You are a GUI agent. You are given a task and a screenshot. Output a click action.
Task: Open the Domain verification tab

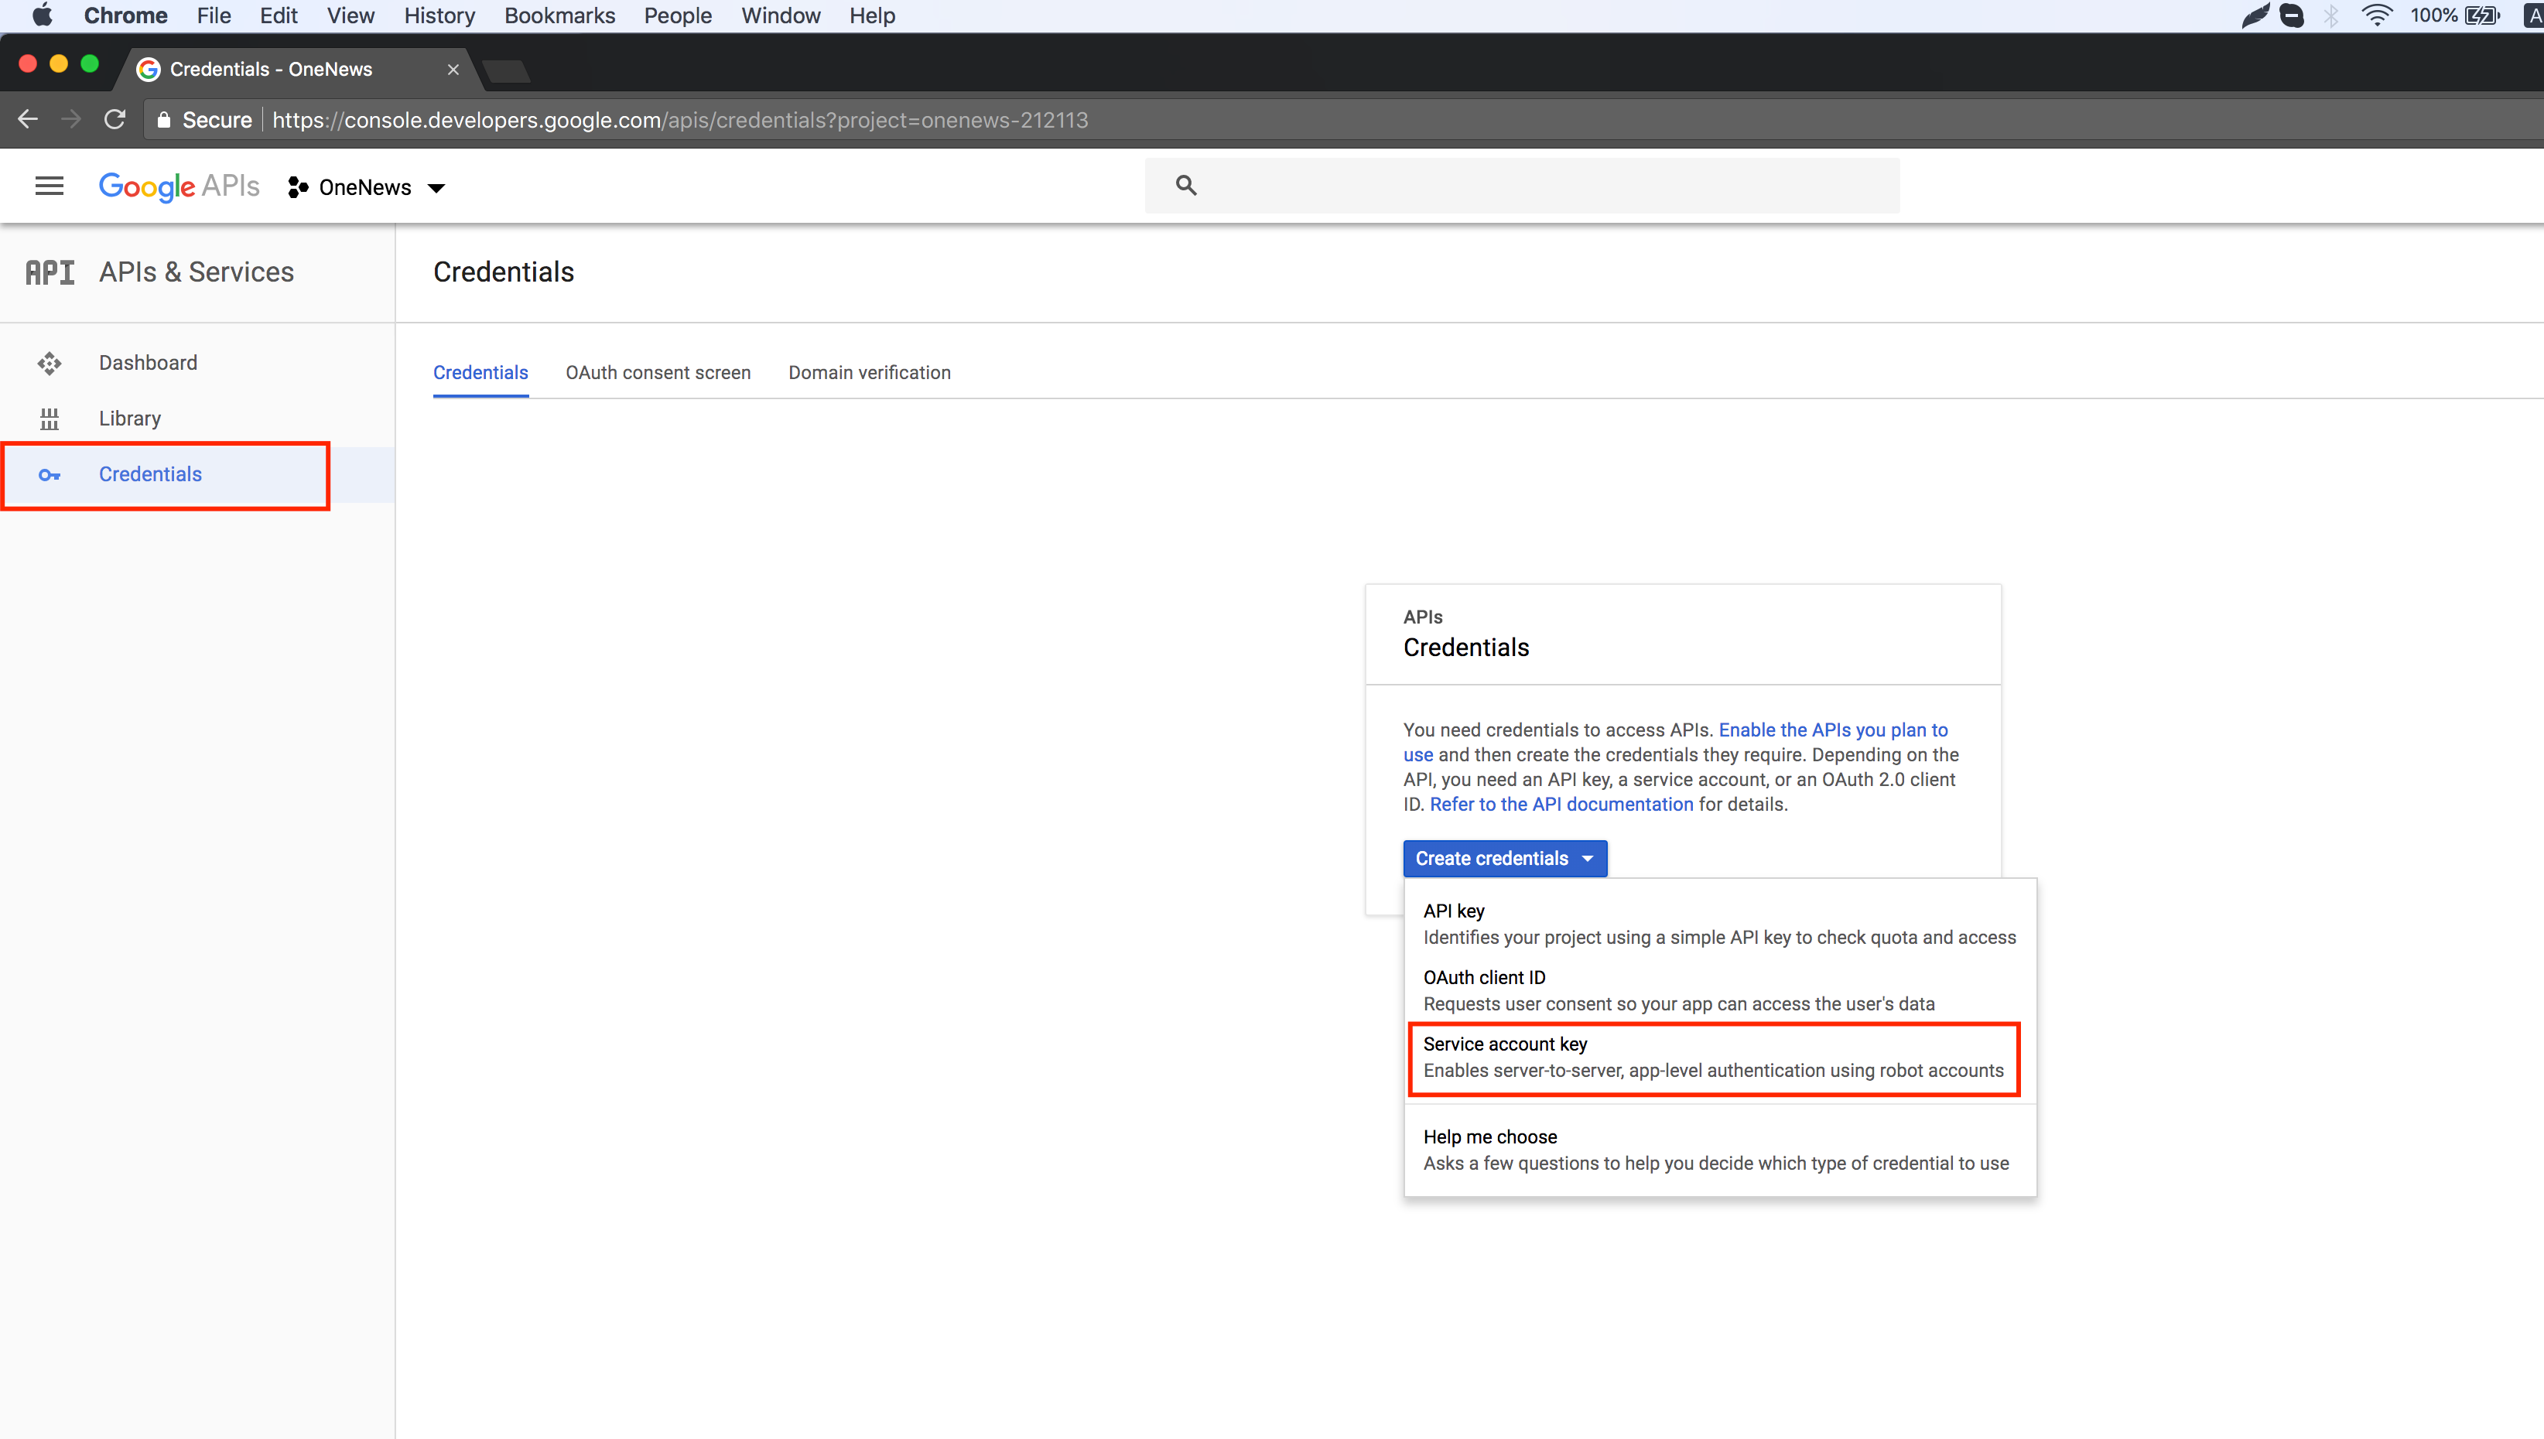[x=869, y=373]
